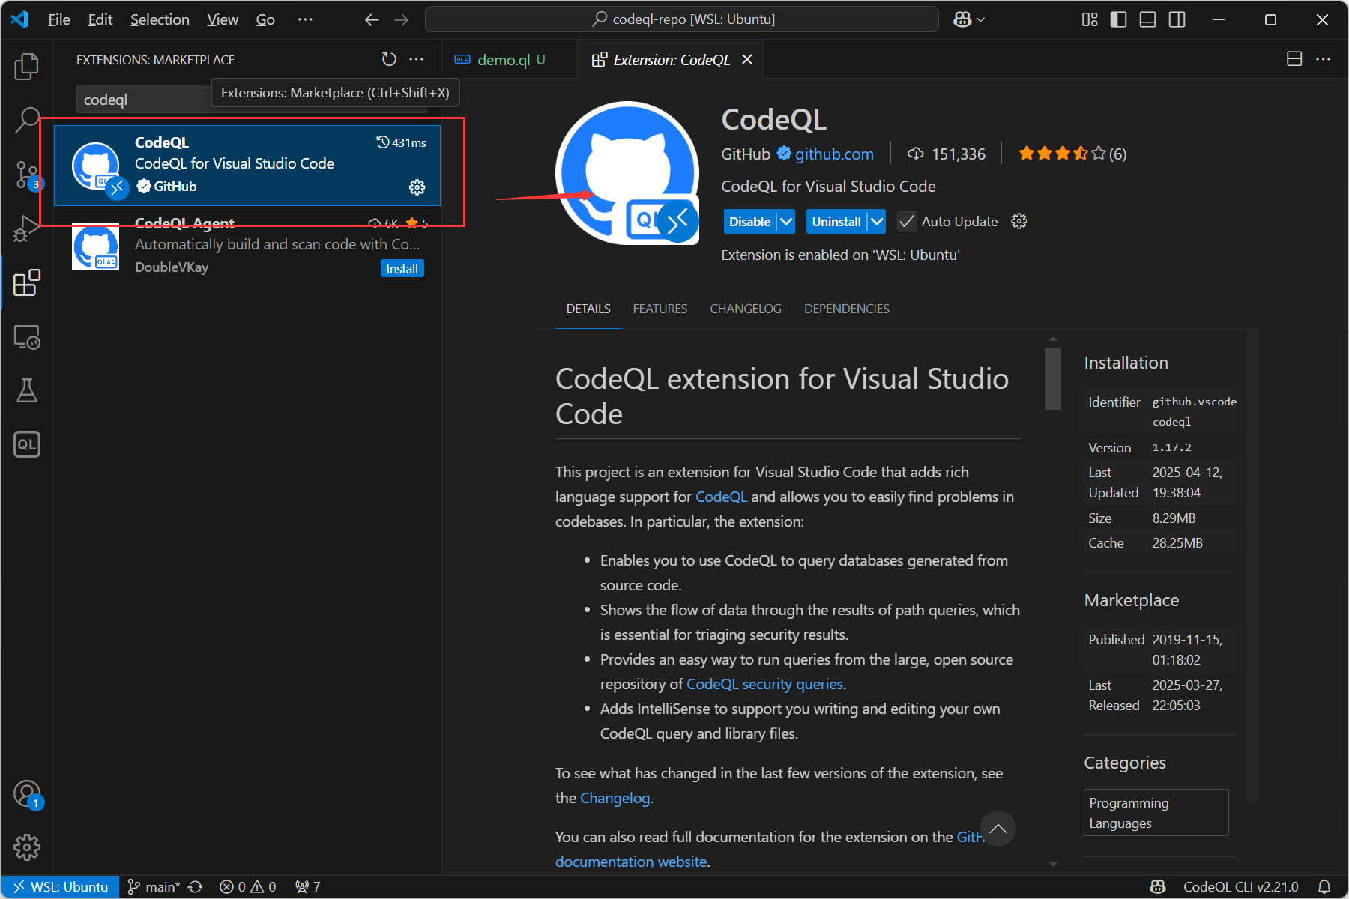1349x899 pixels.
Task: Open the Extensions view more actions menu
Action: [x=417, y=59]
